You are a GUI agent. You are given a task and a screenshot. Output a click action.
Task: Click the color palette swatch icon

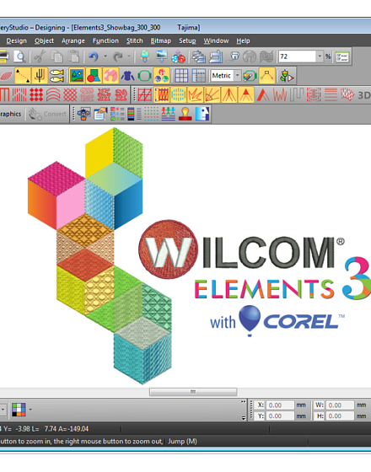click(x=19, y=410)
